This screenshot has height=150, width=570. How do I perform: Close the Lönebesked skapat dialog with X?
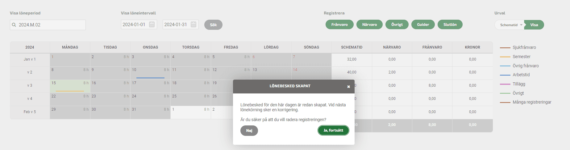[348, 87]
